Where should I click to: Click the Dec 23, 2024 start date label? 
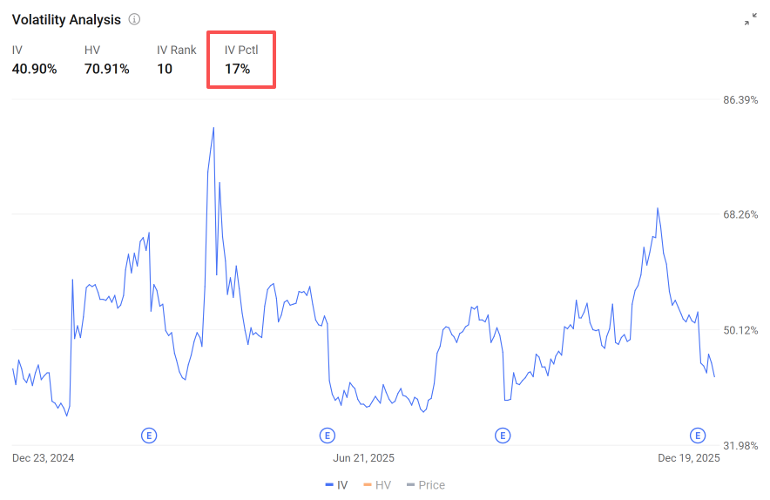click(x=44, y=458)
